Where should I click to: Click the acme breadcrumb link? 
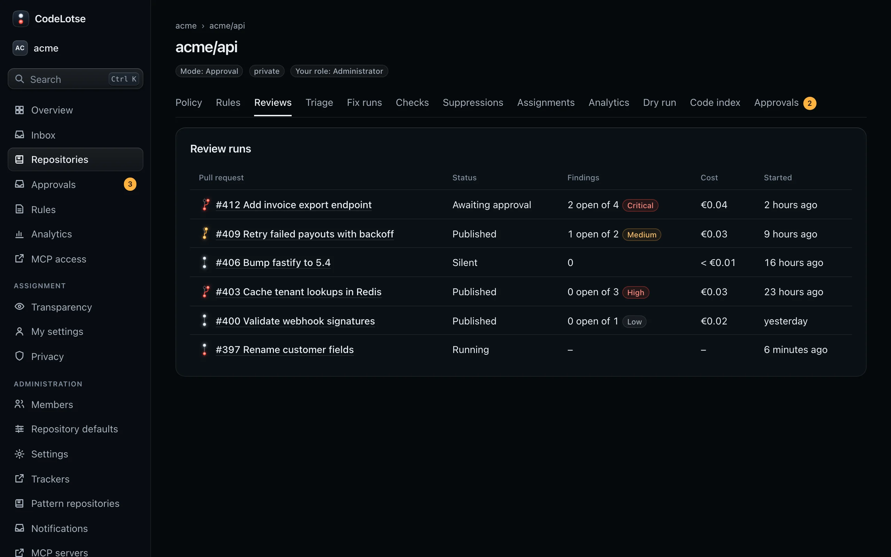[186, 26]
